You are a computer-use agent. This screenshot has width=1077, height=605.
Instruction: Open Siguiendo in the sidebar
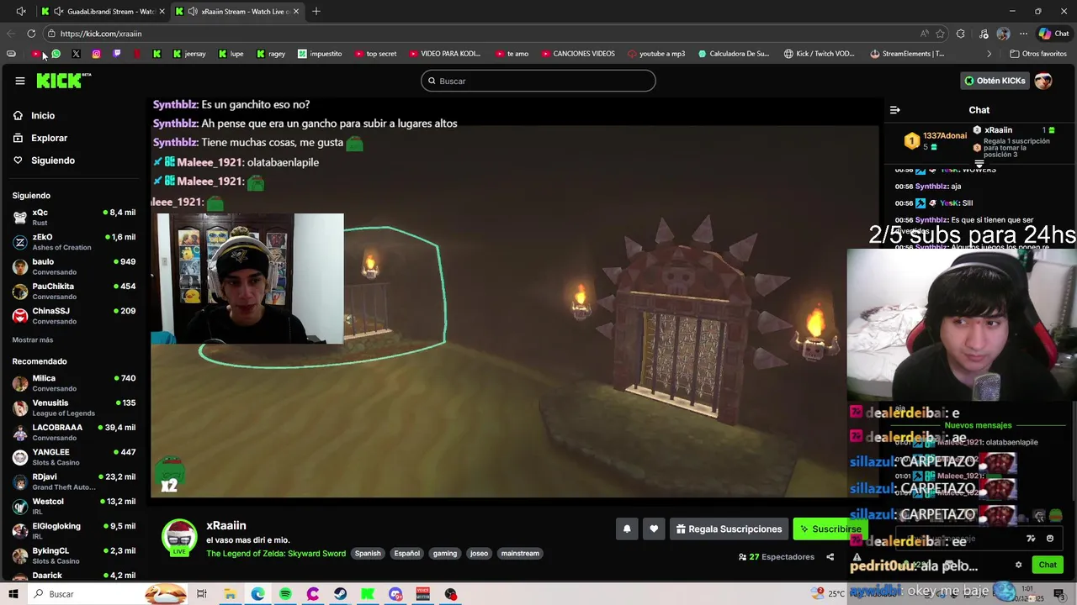click(x=53, y=160)
